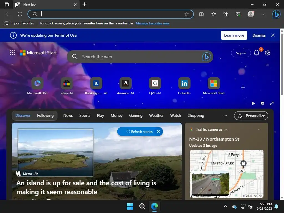Image resolution: width=284 pixels, height=213 pixels.
Task: Open Amazon quick link tile
Action: 126,86
